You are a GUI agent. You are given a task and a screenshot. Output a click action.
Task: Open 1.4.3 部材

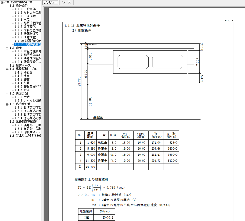coord(22,79)
